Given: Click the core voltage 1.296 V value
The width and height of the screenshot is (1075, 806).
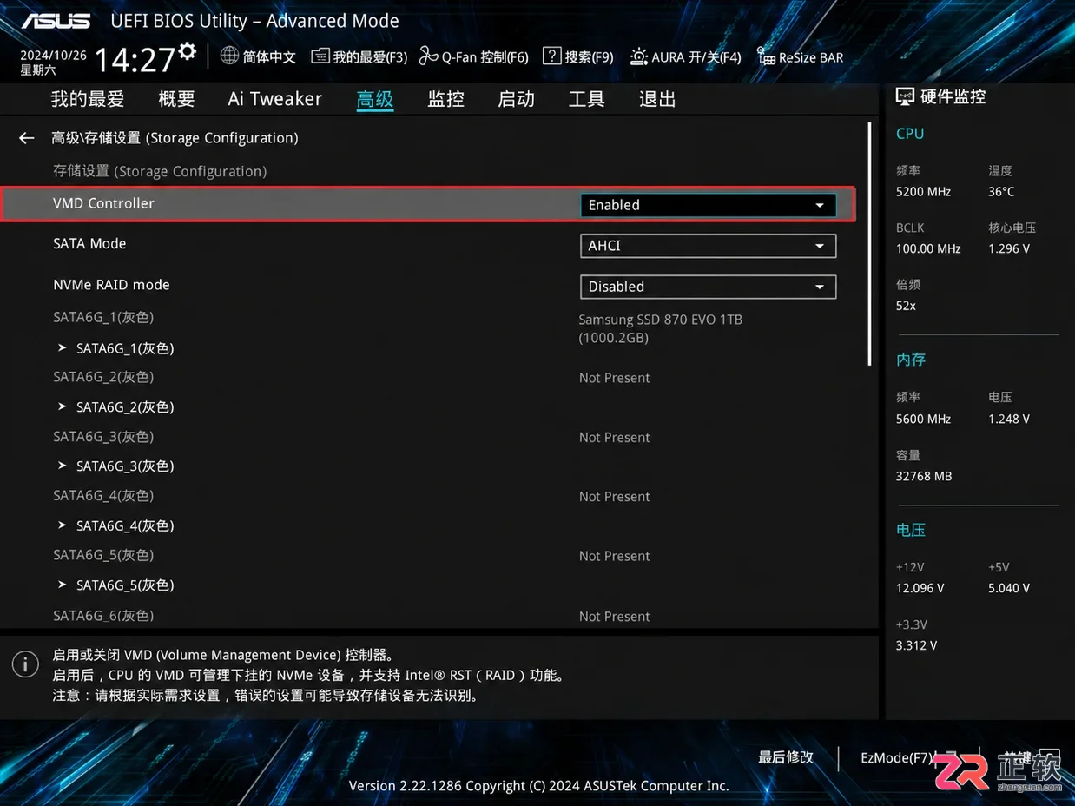Looking at the screenshot, I should coord(1009,249).
